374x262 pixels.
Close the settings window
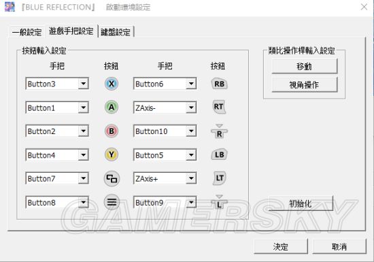coord(364,7)
